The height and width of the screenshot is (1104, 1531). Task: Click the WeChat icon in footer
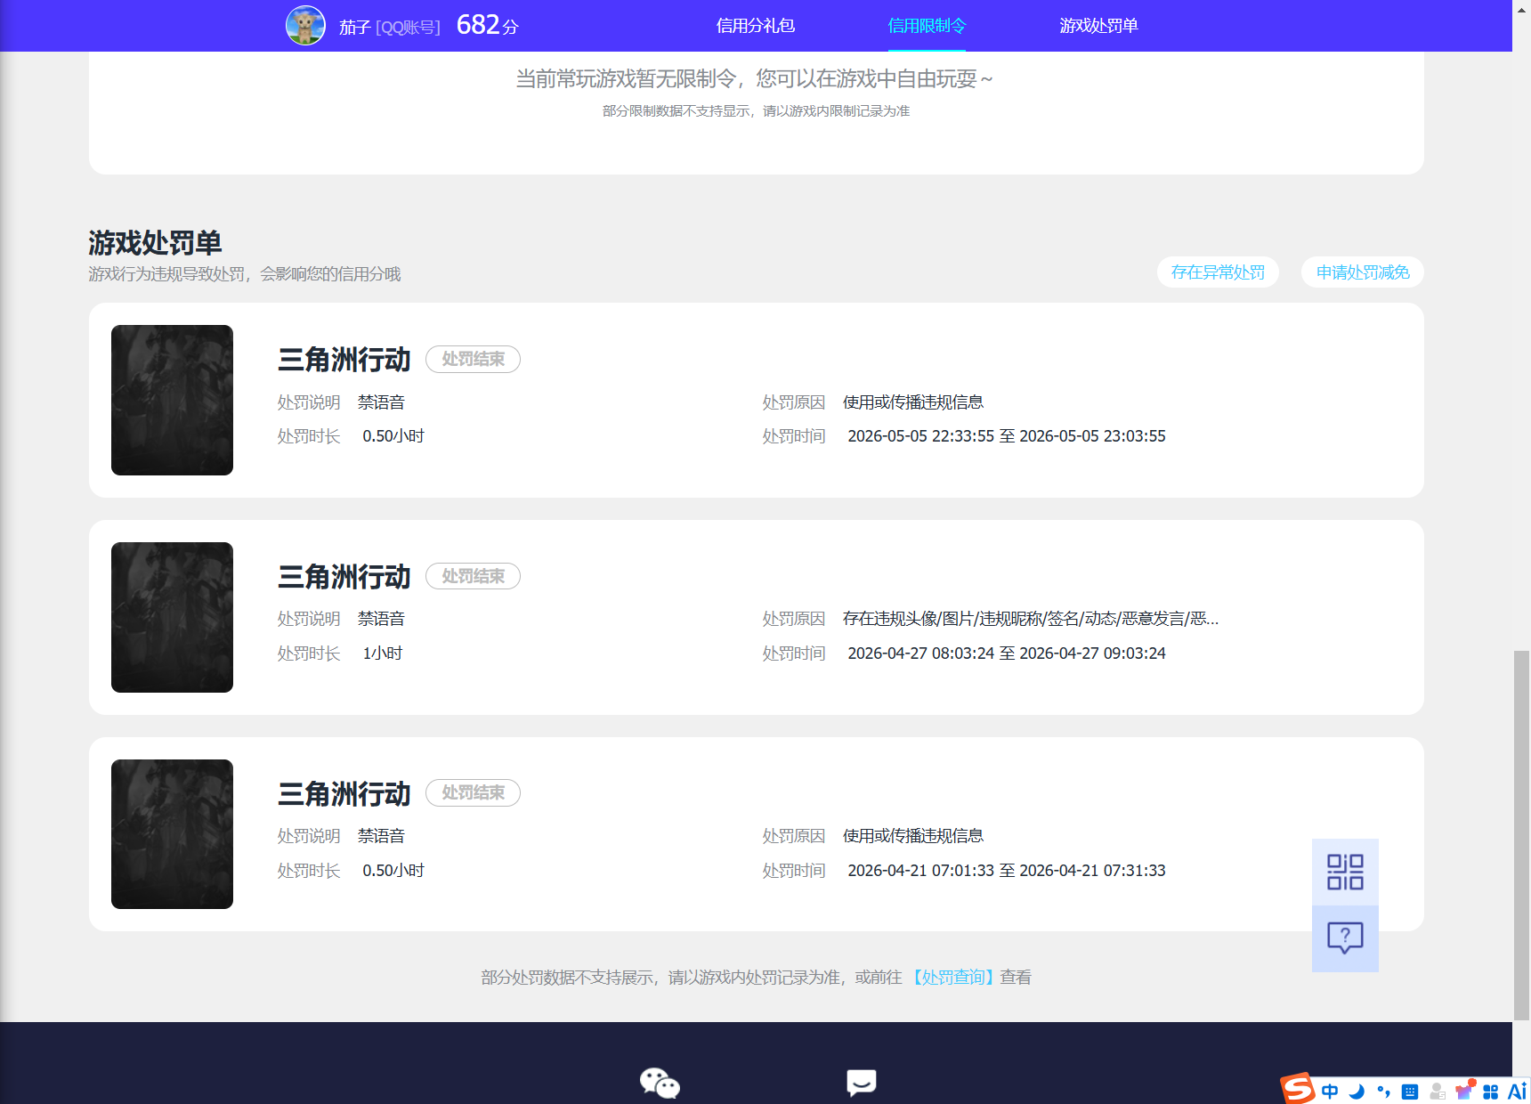(x=660, y=1083)
